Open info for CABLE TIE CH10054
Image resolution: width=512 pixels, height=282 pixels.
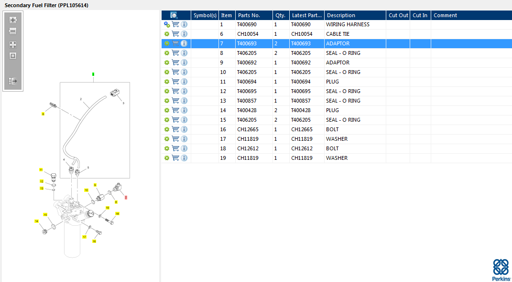click(184, 34)
